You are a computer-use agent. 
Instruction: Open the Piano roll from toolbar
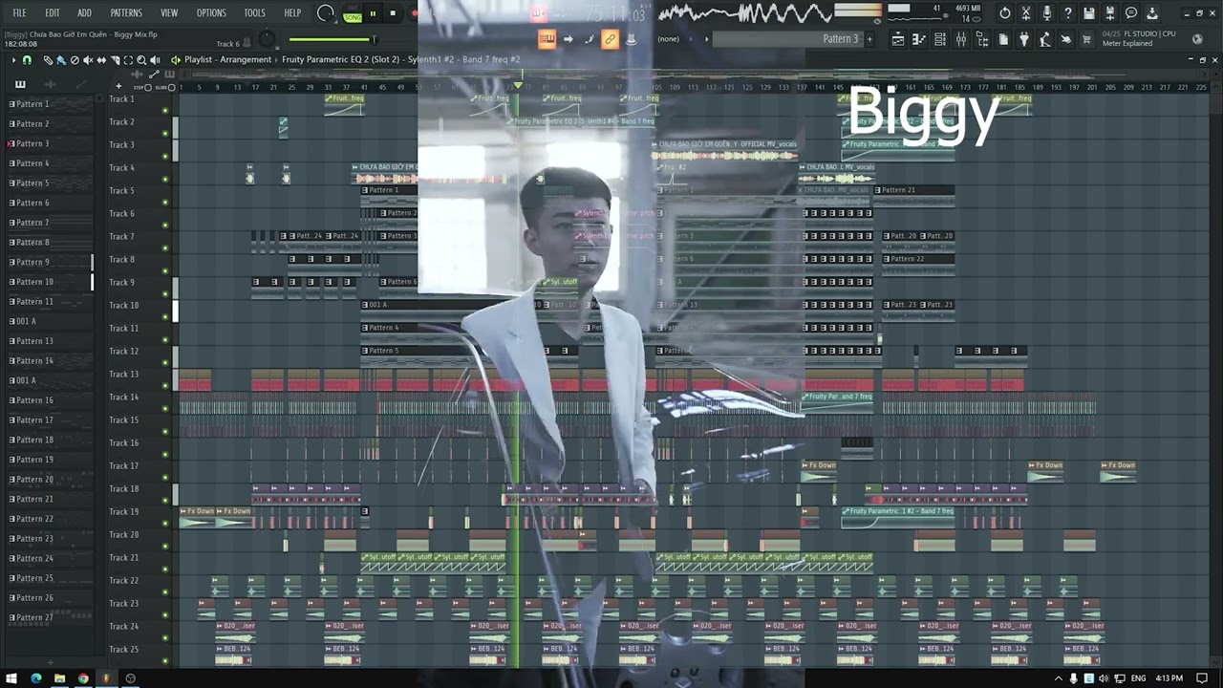pos(918,39)
